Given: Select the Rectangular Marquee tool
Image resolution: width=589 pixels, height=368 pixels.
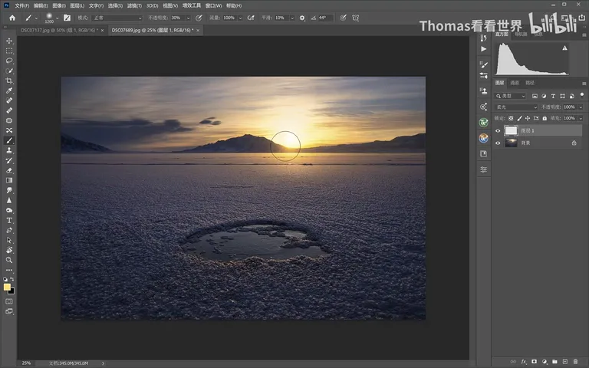Looking at the screenshot, I should [x=9, y=51].
